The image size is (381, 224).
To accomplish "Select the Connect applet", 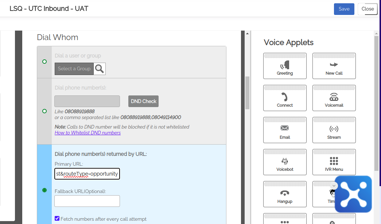I will point(285,98).
